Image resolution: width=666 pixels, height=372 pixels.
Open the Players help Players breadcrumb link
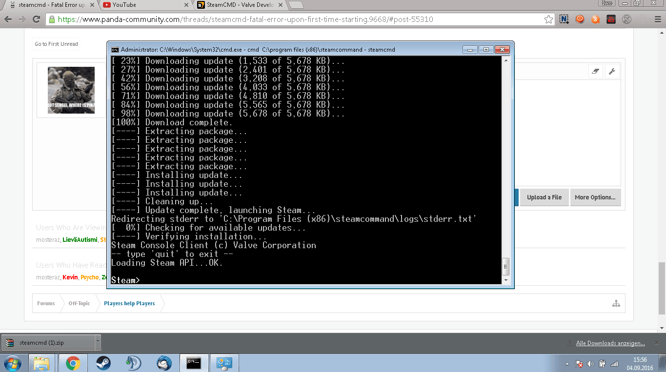pos(129,303)
